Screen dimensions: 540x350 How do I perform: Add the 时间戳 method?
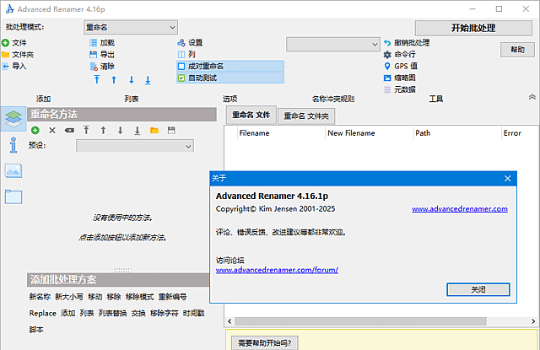tap(193, 313)
